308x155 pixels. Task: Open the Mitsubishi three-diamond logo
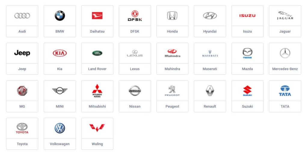coord(97,91)
